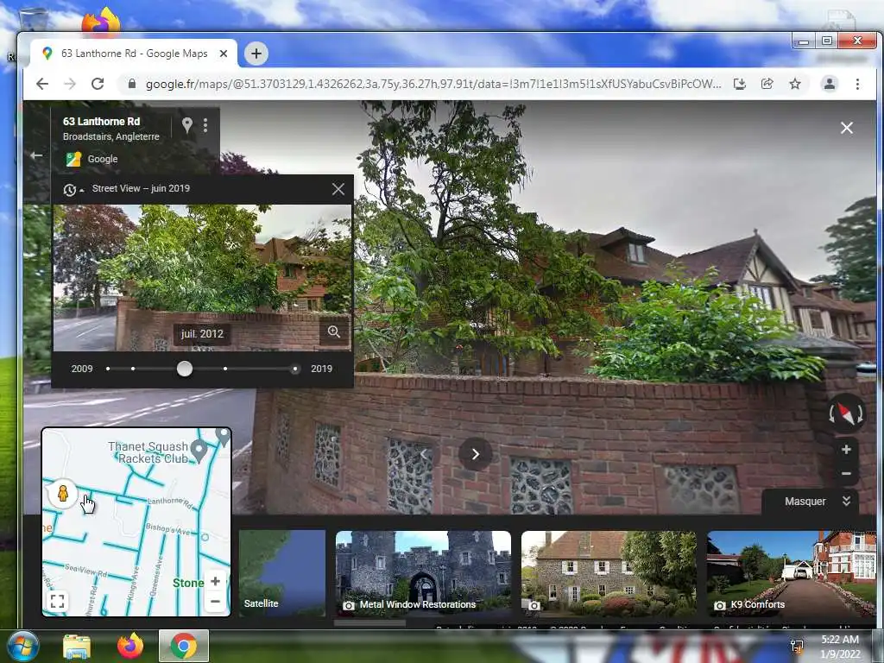884x663 pixels.
Task: Bookmark the page with the star icon
Action: 795,84
